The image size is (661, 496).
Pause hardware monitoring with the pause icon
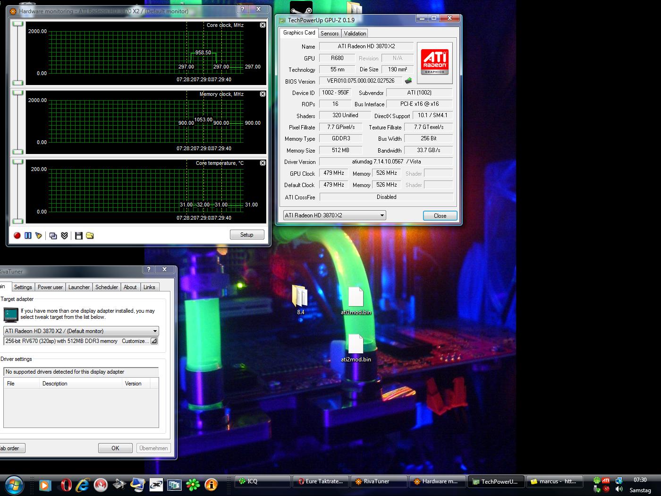coord(28,235)
